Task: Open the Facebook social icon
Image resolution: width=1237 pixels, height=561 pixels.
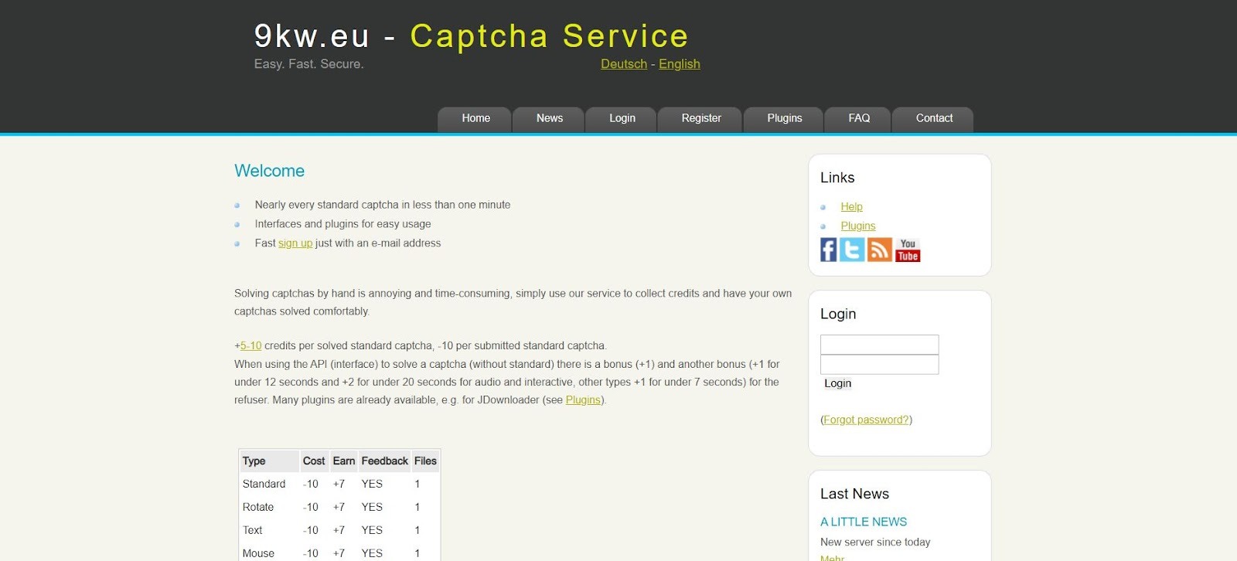Action: (x=828, y=250)
